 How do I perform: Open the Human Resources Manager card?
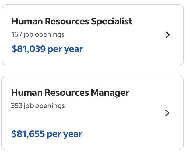pyautogui.click(x=92, y=113)
